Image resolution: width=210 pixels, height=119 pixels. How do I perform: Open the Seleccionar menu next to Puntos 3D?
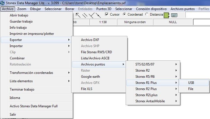124,9
